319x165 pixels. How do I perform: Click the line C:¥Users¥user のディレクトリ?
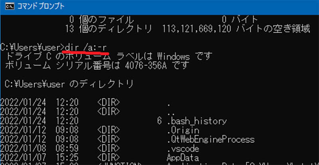click(x=69, y=84)
